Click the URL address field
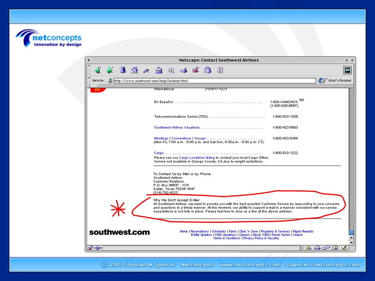 [214, 81]
